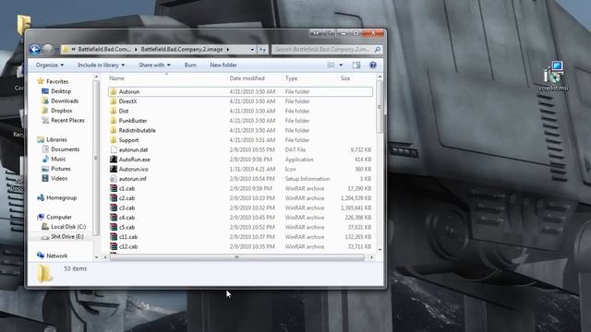
Task: Open view options dropdown arrow
Action: (x=341, y=65)
